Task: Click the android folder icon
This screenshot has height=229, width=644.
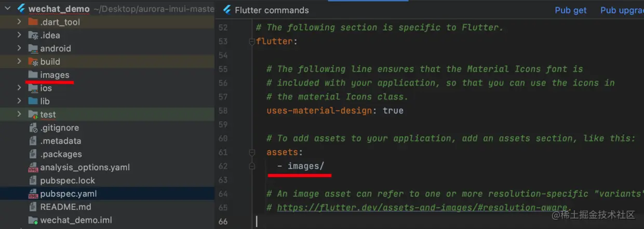Action: tap(33, 48)
